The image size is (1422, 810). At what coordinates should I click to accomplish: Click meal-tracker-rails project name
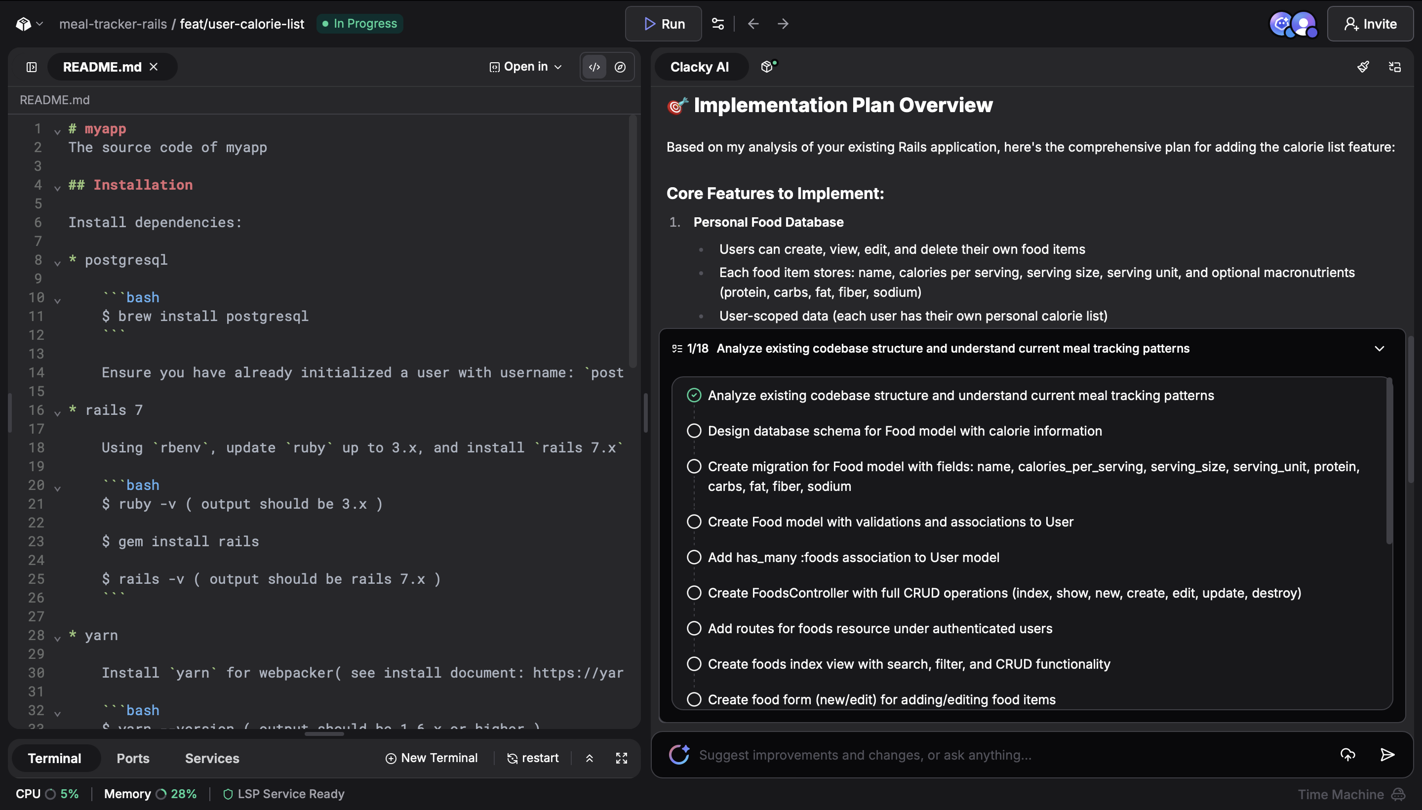coord(113,24)
